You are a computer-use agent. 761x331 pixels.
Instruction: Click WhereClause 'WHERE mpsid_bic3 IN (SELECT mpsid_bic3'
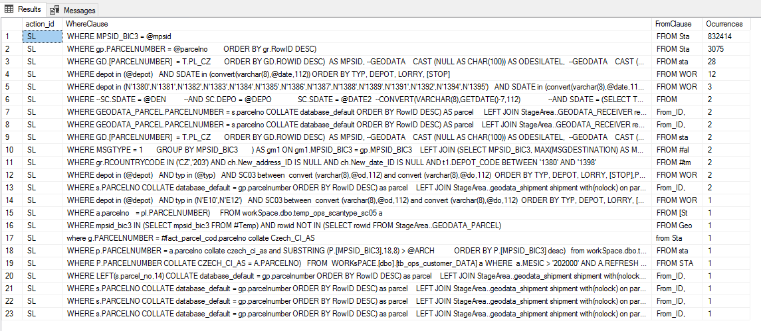(x=357, y=226)
